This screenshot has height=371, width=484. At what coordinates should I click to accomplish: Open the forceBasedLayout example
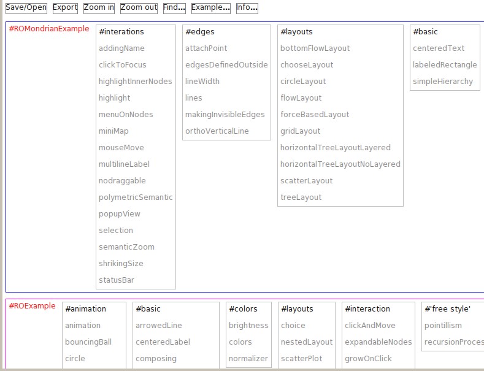tap(315, 115)
